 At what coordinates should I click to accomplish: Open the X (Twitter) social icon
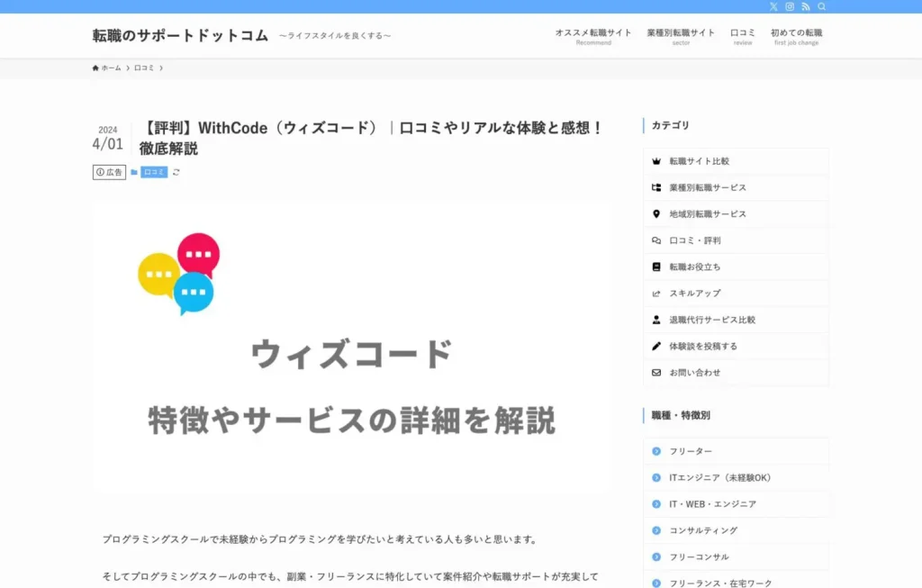coord(773,6)
